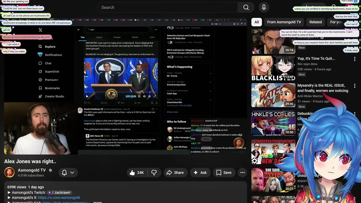Open Creator Studio in X sidebar
This screenshot has height=203, width=361.
(x=51, y=96)
